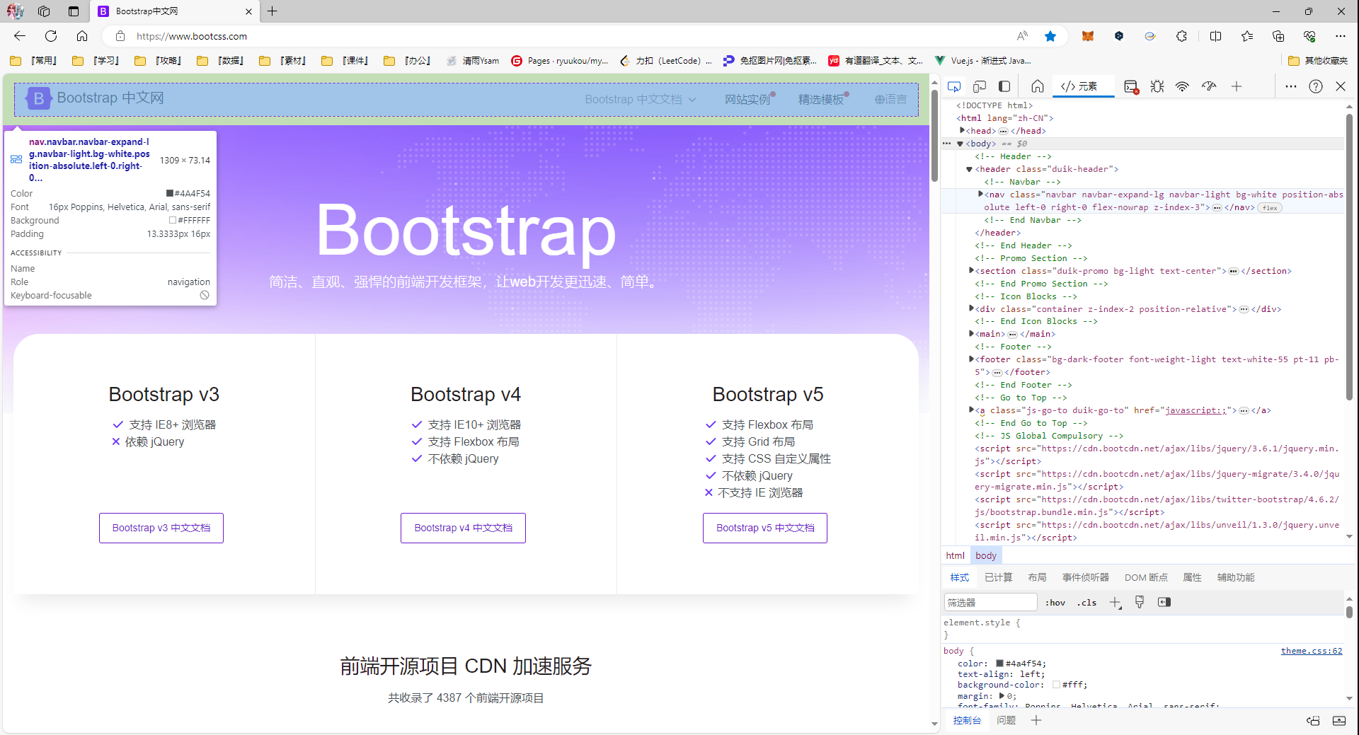Open the Performance gauge icon tool
This screenshot has width=1359, height=735.
coord(1209,86)
